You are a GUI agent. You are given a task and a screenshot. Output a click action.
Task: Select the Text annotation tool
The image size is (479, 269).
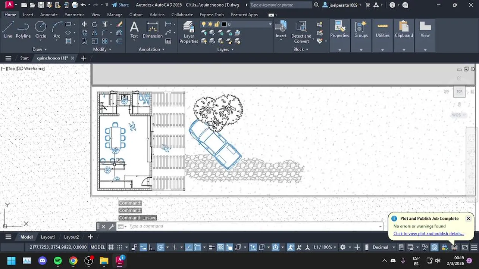[x=134, y=30]
